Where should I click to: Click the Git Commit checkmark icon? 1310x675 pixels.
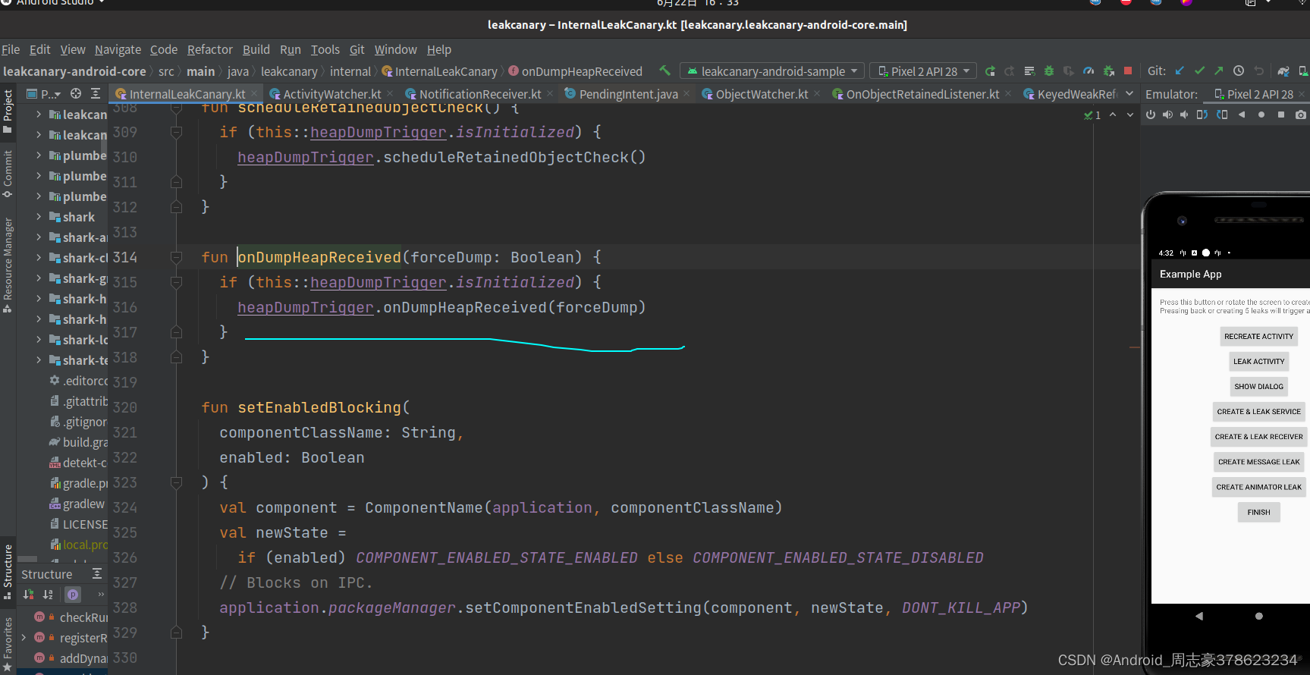click(1199, 71)
